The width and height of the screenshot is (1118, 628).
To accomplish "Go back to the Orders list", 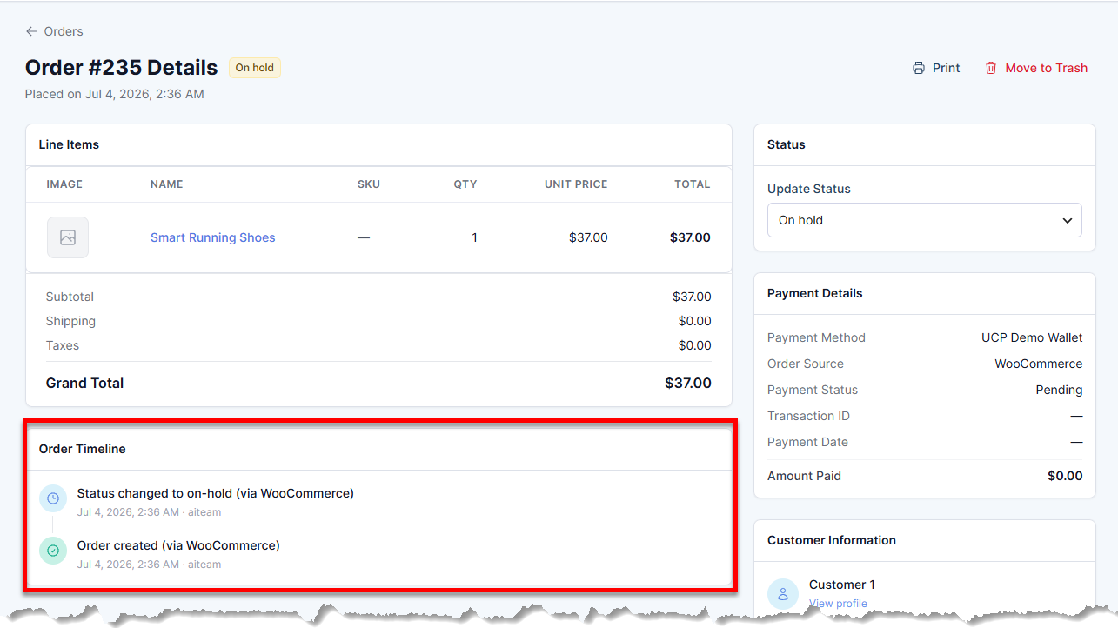I will (54, 31).
